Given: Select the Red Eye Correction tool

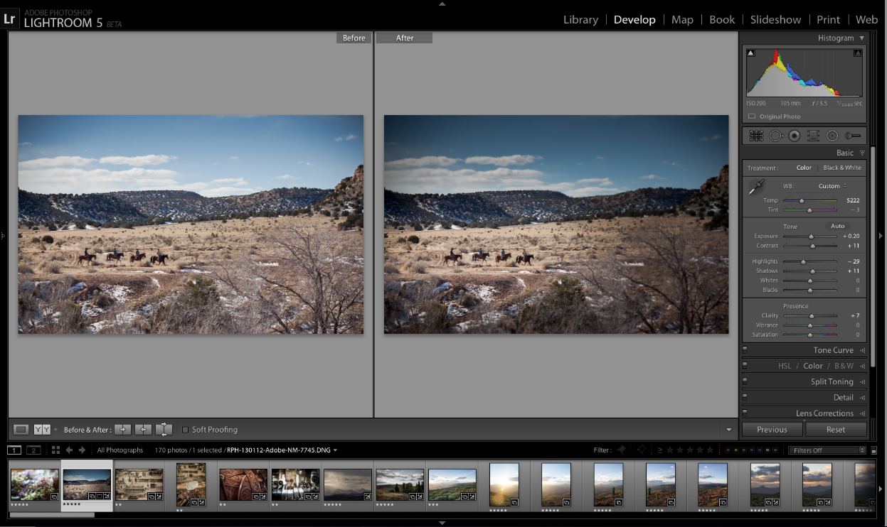Looking at the screenshot, I should 795,136.
